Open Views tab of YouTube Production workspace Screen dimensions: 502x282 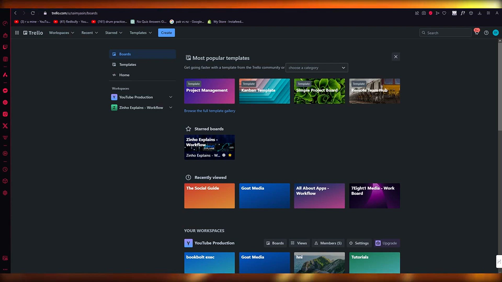299,243
